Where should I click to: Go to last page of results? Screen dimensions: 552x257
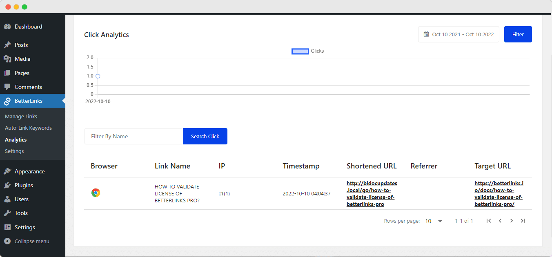523,221
